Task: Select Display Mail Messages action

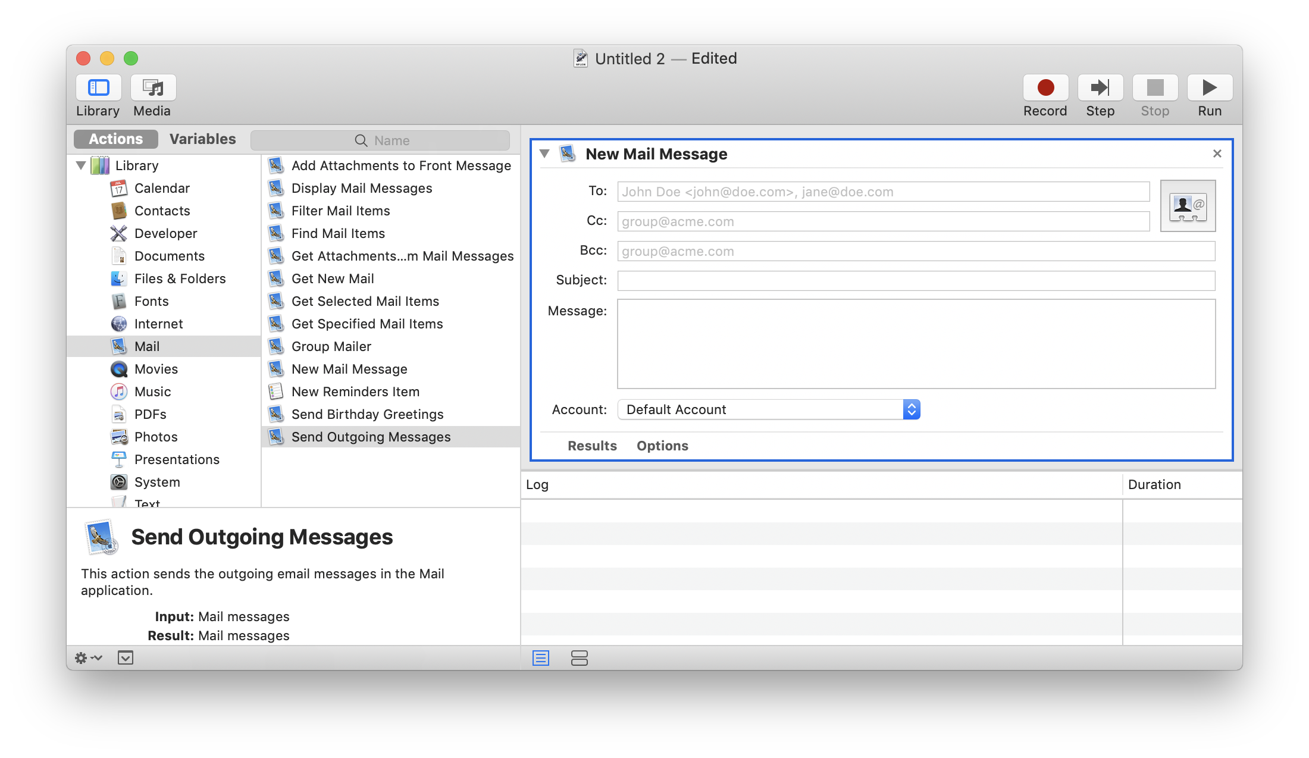Action: point(391,188)
